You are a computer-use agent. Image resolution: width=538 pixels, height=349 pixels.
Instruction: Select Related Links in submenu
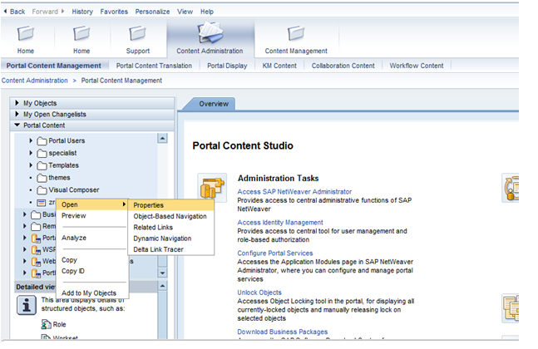tap(153, 228)
